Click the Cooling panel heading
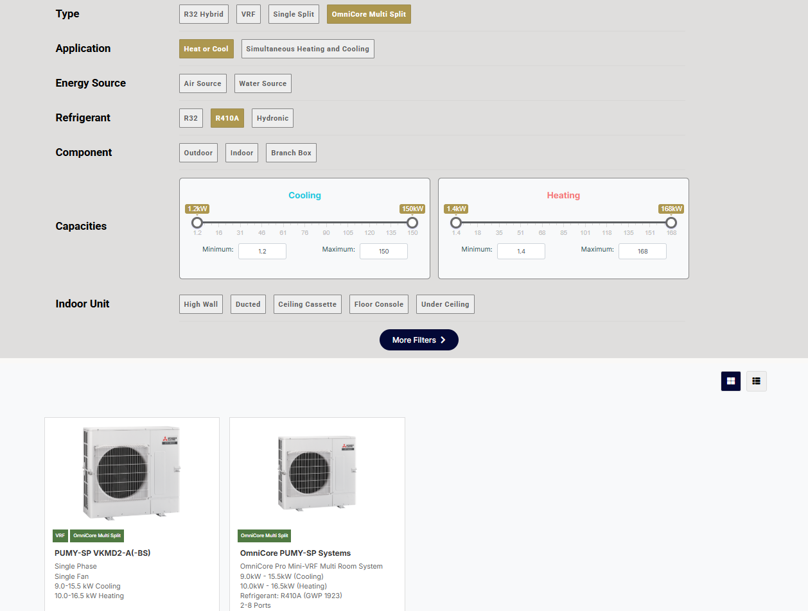 304,196
